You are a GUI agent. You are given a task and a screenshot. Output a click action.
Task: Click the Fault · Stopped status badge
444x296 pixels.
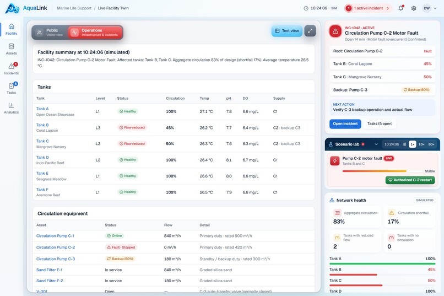click(121, 247)
